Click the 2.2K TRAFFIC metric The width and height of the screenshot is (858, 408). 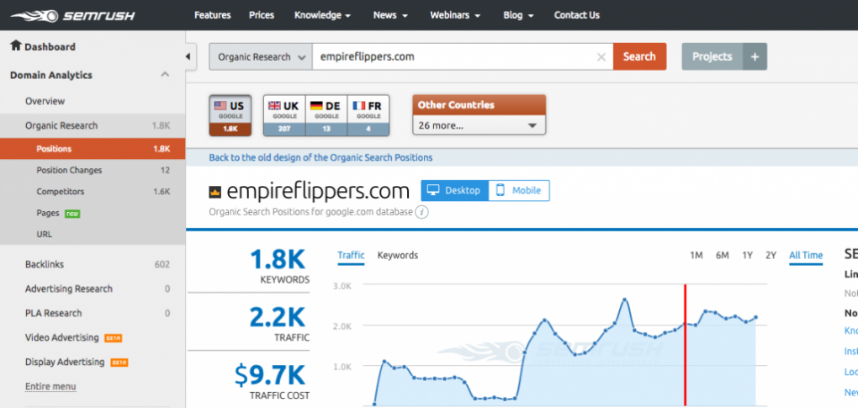click(279, 324)
